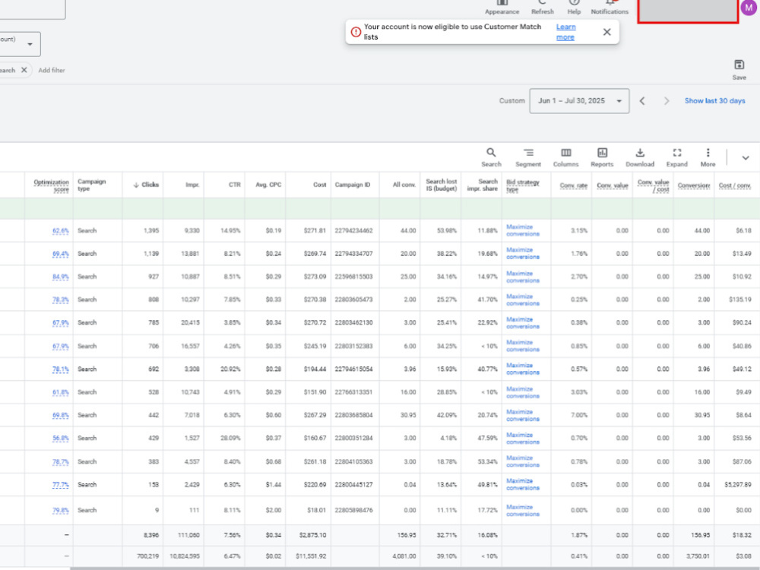The image size is (760, 570).
Task: Open the 56.8% optimization score link
Action: (61, 439)
